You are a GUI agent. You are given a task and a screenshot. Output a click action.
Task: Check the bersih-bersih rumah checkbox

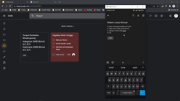[54, 43]
